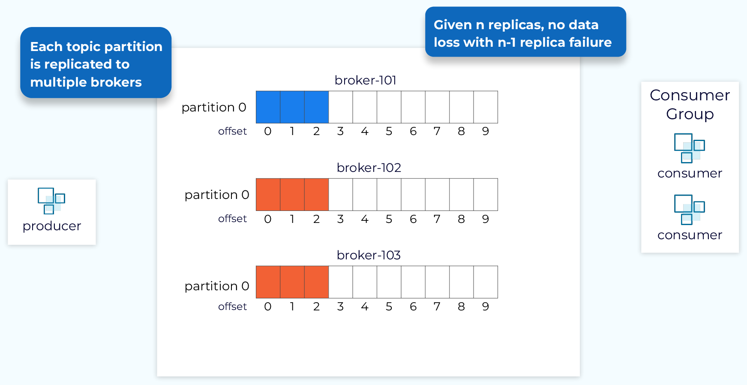
Task: Click the orange offset 2 cell on broker-103
Action: tap(316, 282)
